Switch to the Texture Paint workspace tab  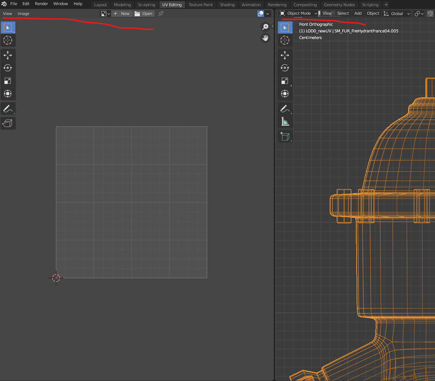pos(201,5)
